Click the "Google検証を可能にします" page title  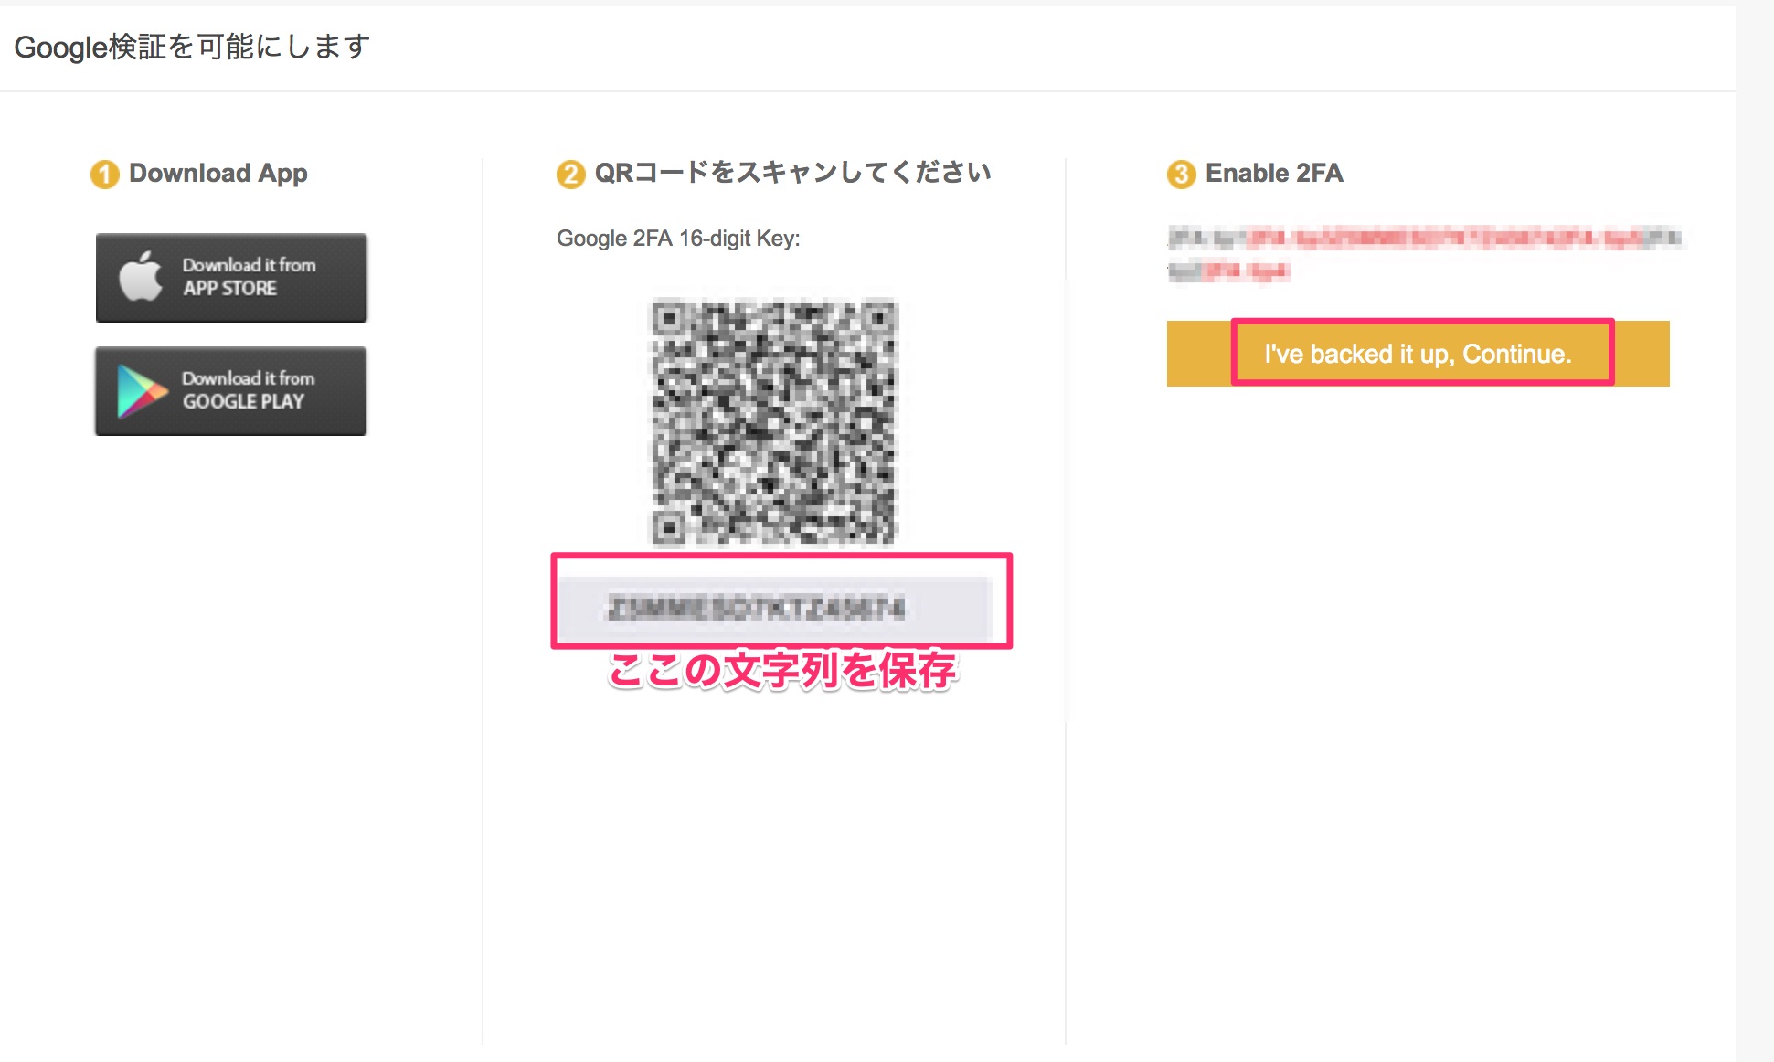pyautogui.click(x=192, y=47)
